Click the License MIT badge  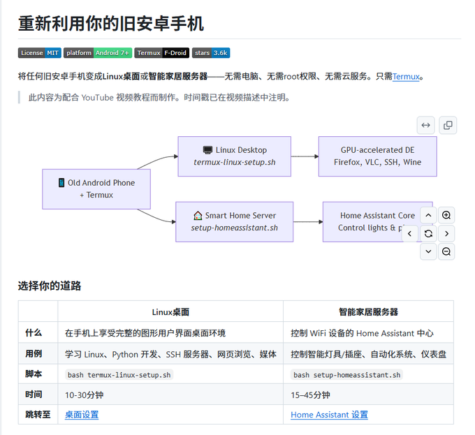[x=40, y=52]
